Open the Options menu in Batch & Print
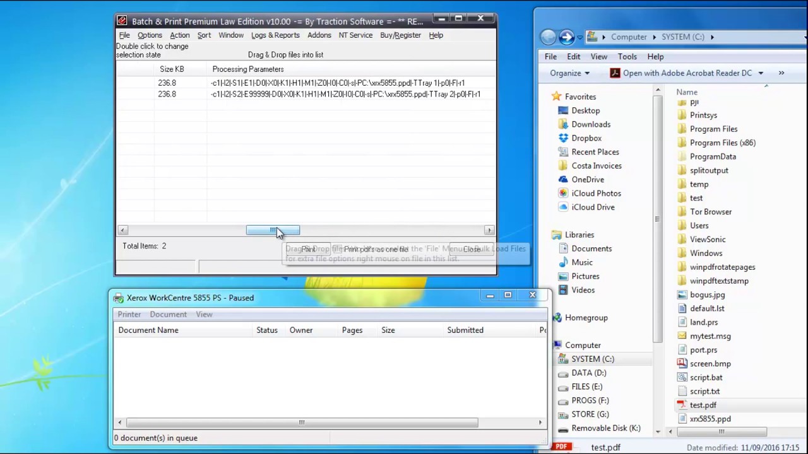This screenshot has width=808, height=454. pyautogui.click(x=150, y=35)
